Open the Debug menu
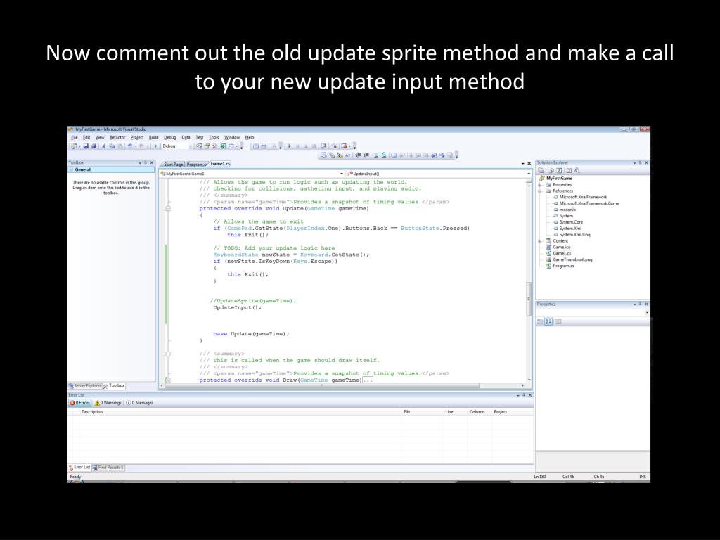 (x=170, y=137)
